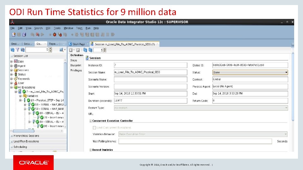
Task: Click the Save All toolbar icon
Action: tap(24, 35)
